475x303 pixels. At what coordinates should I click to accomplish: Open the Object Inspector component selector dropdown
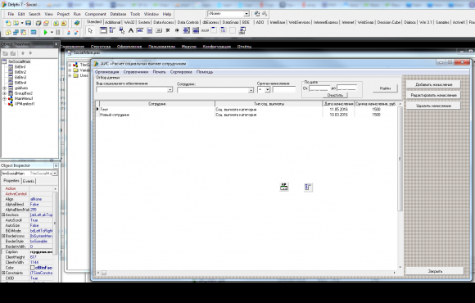coord(55,174)
